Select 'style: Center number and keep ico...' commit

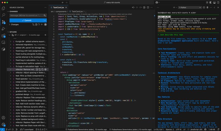[x=31, y=110]
